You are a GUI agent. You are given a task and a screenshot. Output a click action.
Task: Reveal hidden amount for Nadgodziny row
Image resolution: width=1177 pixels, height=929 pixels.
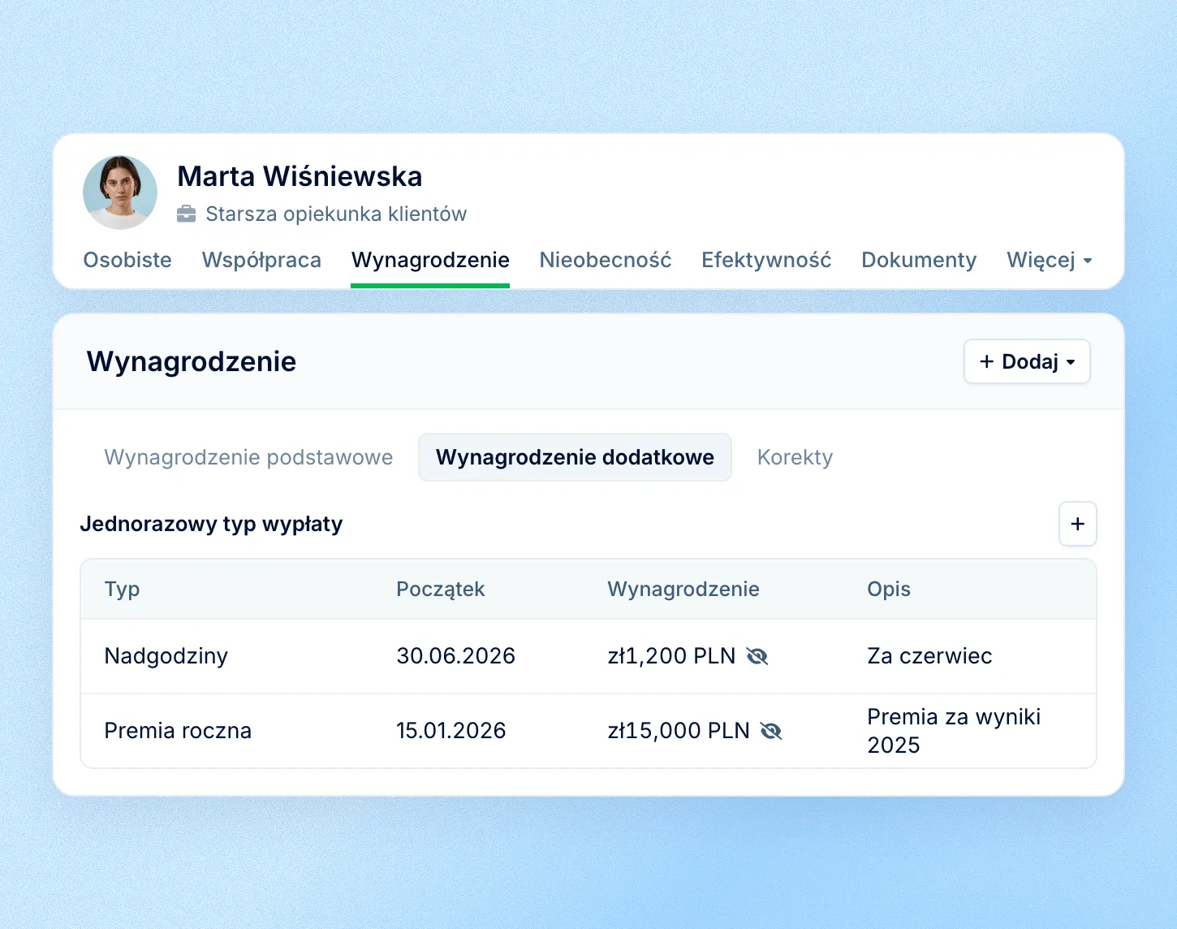(x=757, y=656)
